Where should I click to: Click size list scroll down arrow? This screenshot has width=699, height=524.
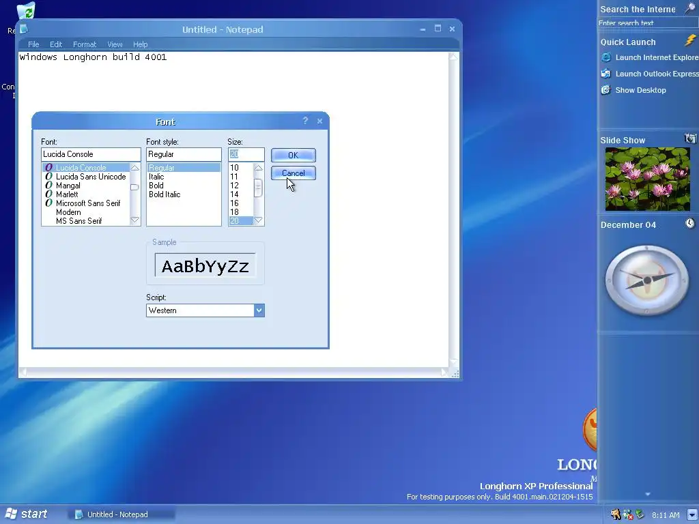pyautogui.click(x=258, y=220)
